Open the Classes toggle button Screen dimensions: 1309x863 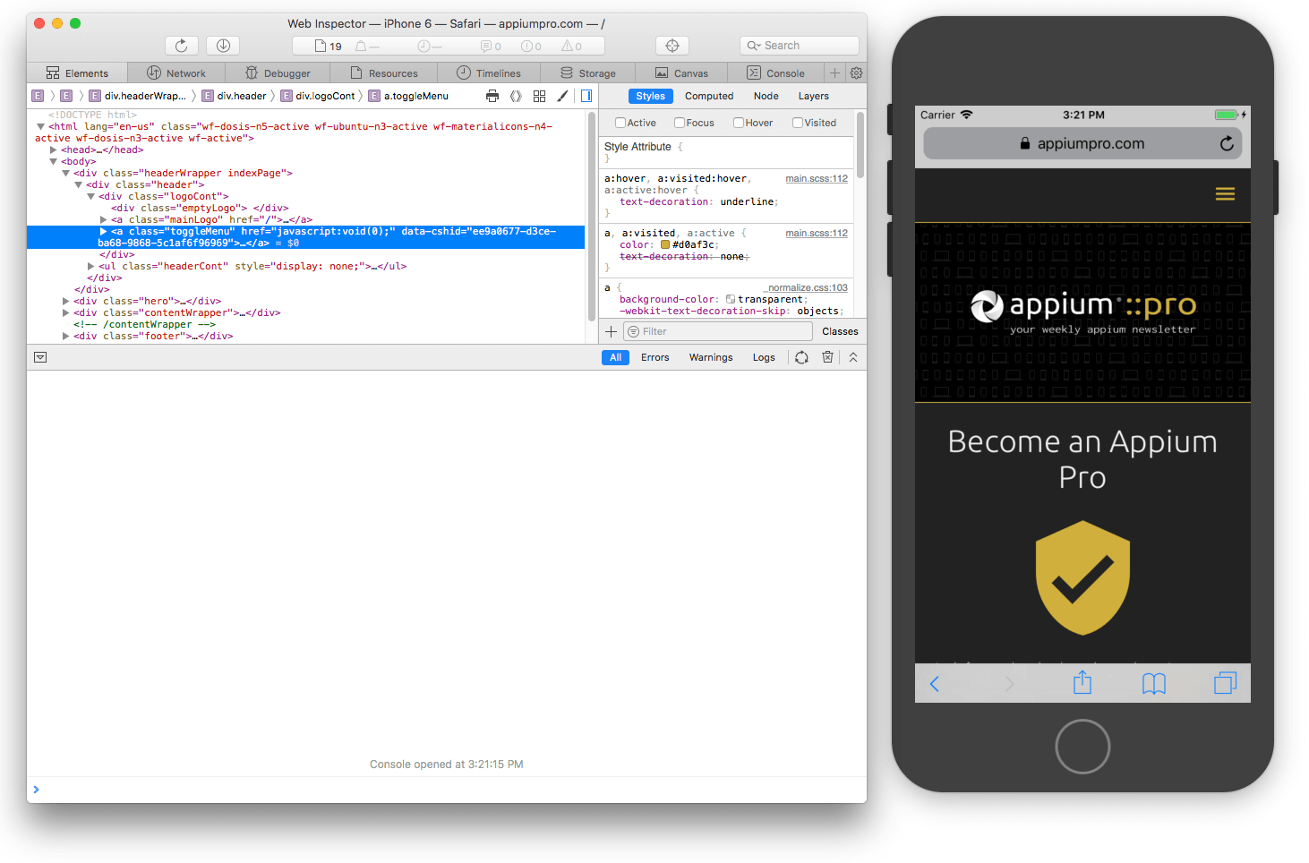[x=840, y=331]
